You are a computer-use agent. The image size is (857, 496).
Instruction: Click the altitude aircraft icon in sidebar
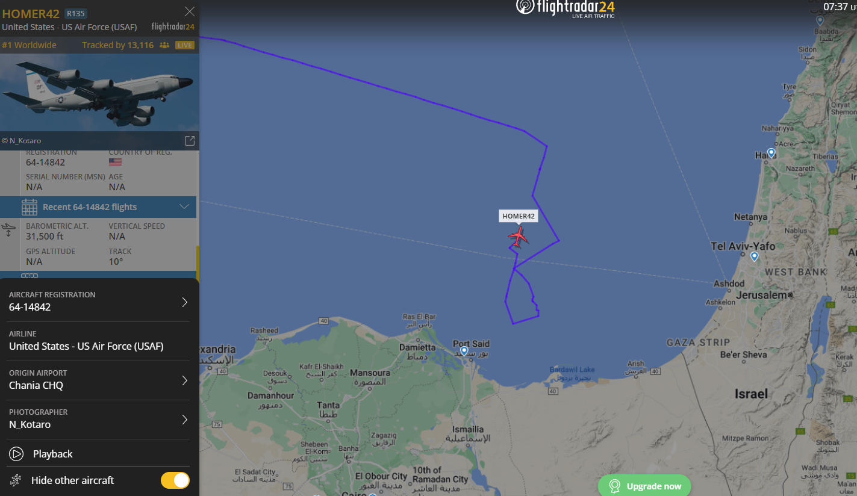click(8, 229)
